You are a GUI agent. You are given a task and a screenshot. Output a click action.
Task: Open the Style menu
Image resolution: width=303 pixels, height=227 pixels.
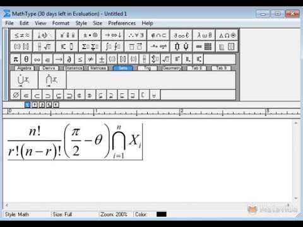81,23
